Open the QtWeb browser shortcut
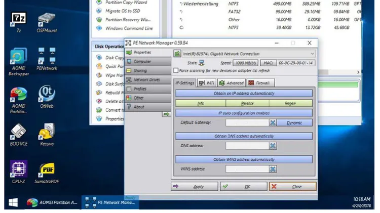Viewport: 380px width, 213px height. [x=47, y=97]
